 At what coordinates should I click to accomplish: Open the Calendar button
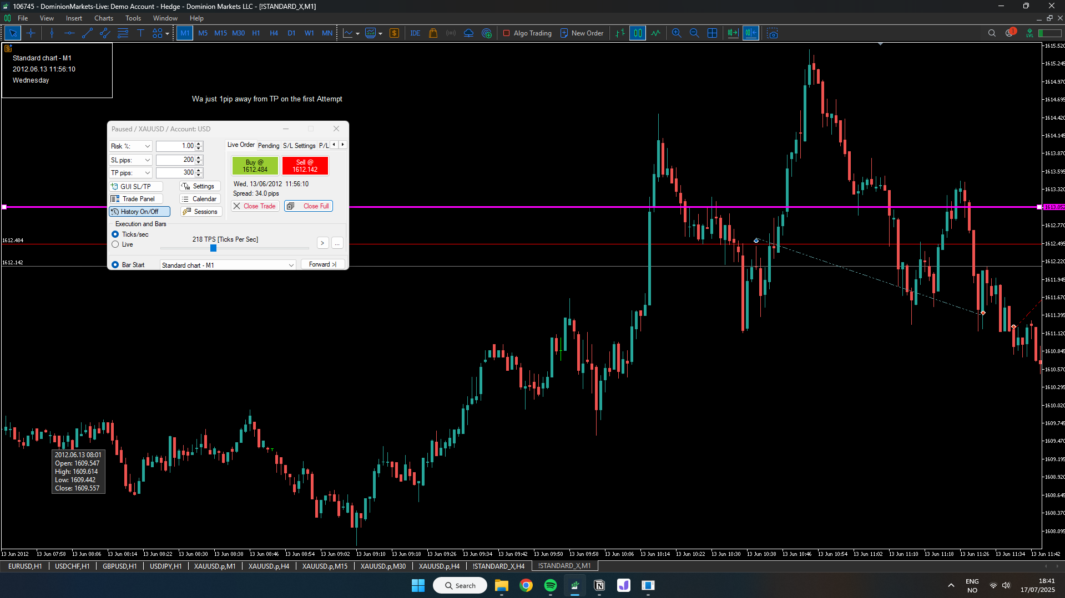(200, 199)
